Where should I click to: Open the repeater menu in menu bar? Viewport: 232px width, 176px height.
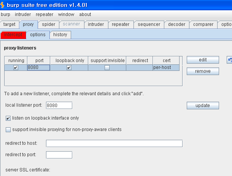click(44, 14)
